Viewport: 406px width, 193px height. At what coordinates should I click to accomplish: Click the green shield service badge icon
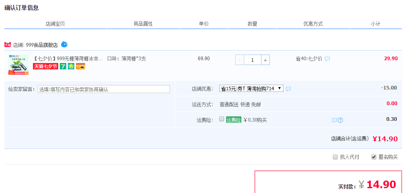tap(71, 66)
